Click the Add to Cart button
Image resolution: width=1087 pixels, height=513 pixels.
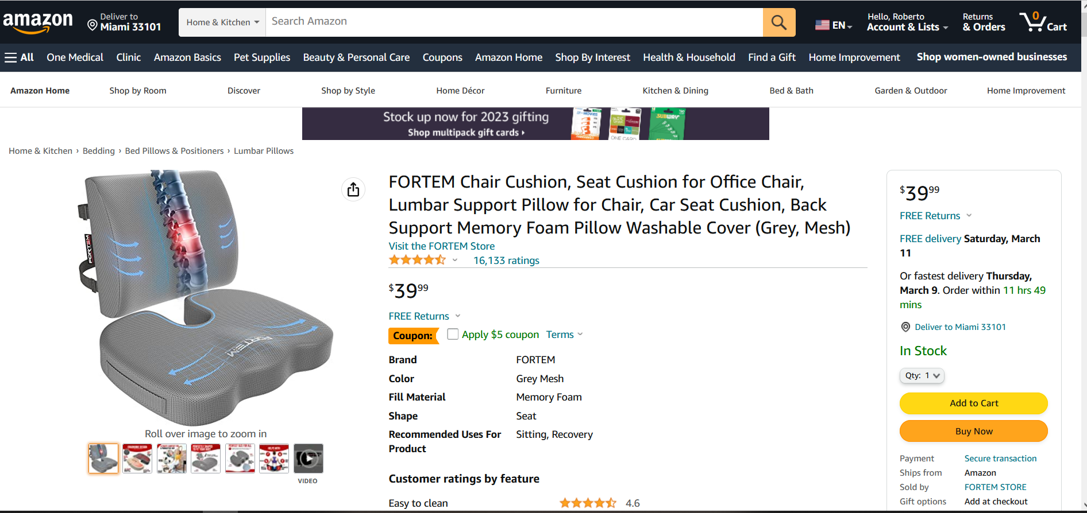pyautogui.click(x=974, y=403)
